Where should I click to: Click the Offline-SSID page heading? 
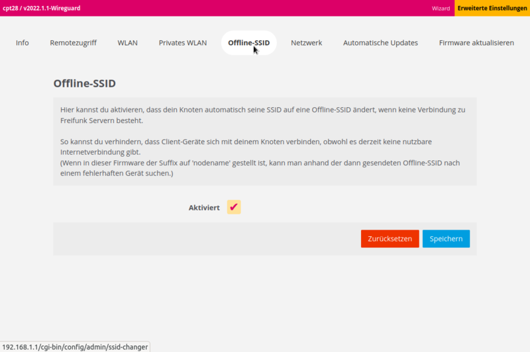pos(85,84)
